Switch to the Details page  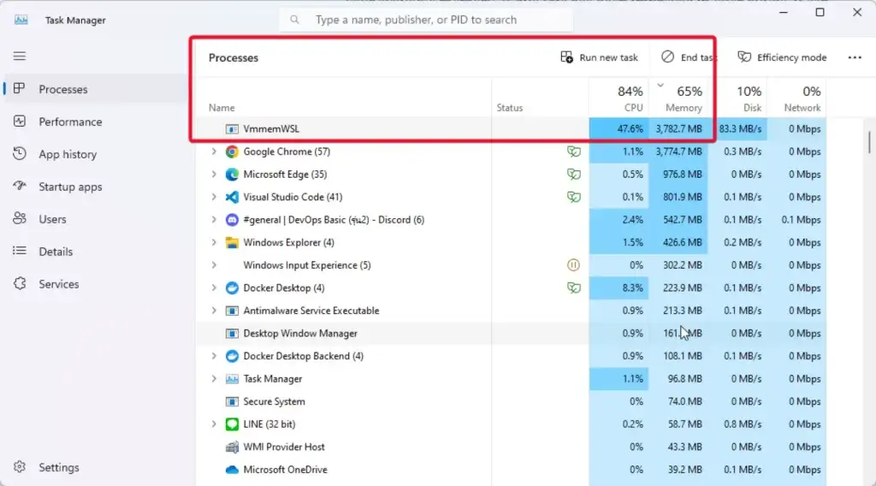95,252
